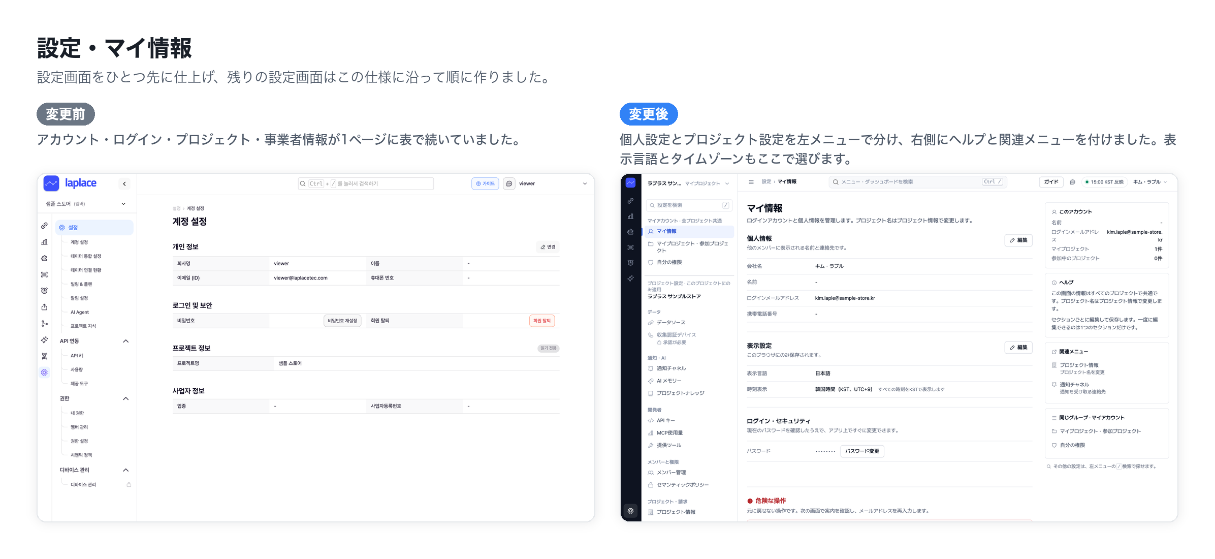Click the barcode scan icon in the before screen rail

click(45, 274)
